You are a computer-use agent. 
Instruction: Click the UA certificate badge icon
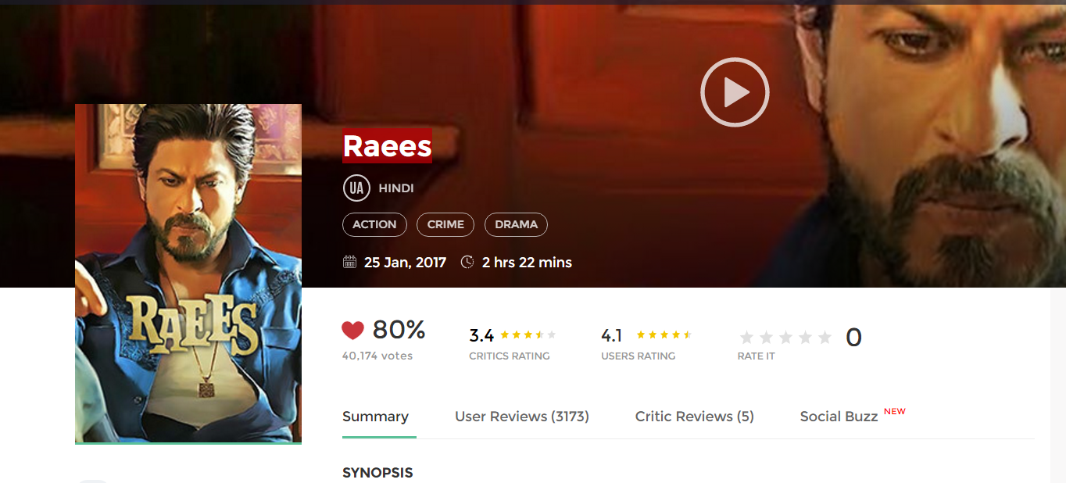(x=356, y=188)
